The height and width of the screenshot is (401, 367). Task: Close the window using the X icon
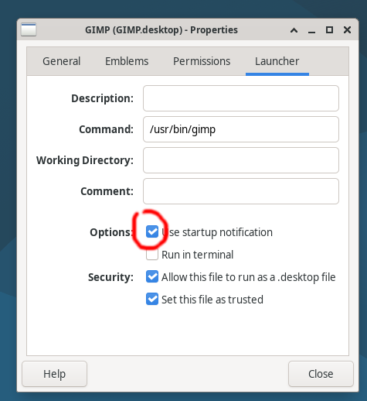(x=347, y=30)
